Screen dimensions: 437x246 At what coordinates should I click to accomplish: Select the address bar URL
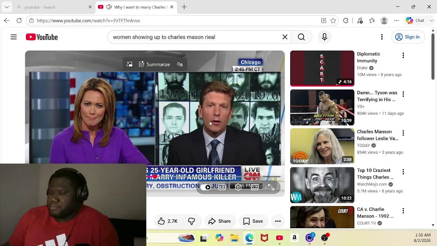click(x=88, y=20)
